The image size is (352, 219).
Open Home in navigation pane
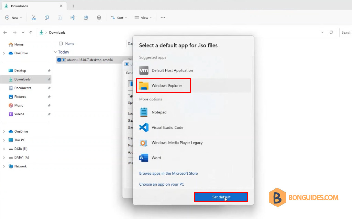pos(16,44)
